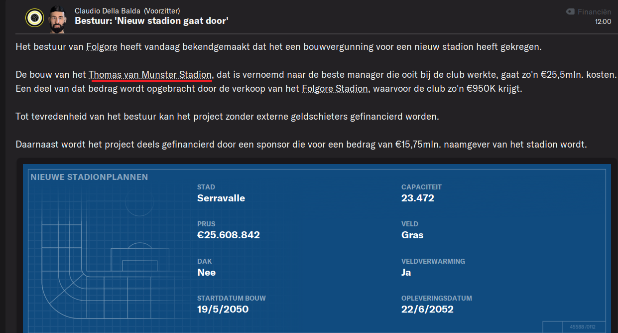Viewport: 618px width, 333px height.
Task: Click the Veldverwarming value Ja
Action: (406, 273)
